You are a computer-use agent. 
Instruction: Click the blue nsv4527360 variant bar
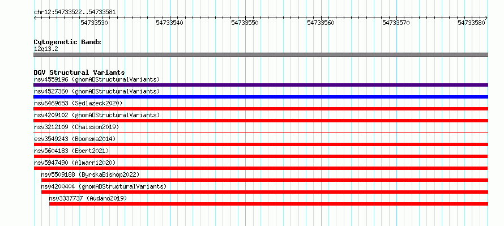pyautogui.click(x=260, y=97)
